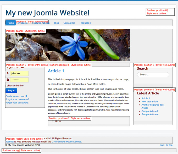This screenshot has height=154, width=178.
Task: Click the lock icon beside the password field
Action: tap(8, 80)
